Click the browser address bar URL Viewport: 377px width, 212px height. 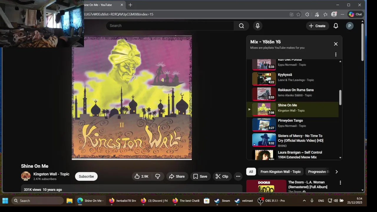[x=119, y=14]
